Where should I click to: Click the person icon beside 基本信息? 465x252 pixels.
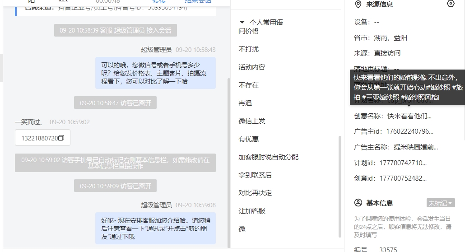pyautogui.click(x=358, y=203)
